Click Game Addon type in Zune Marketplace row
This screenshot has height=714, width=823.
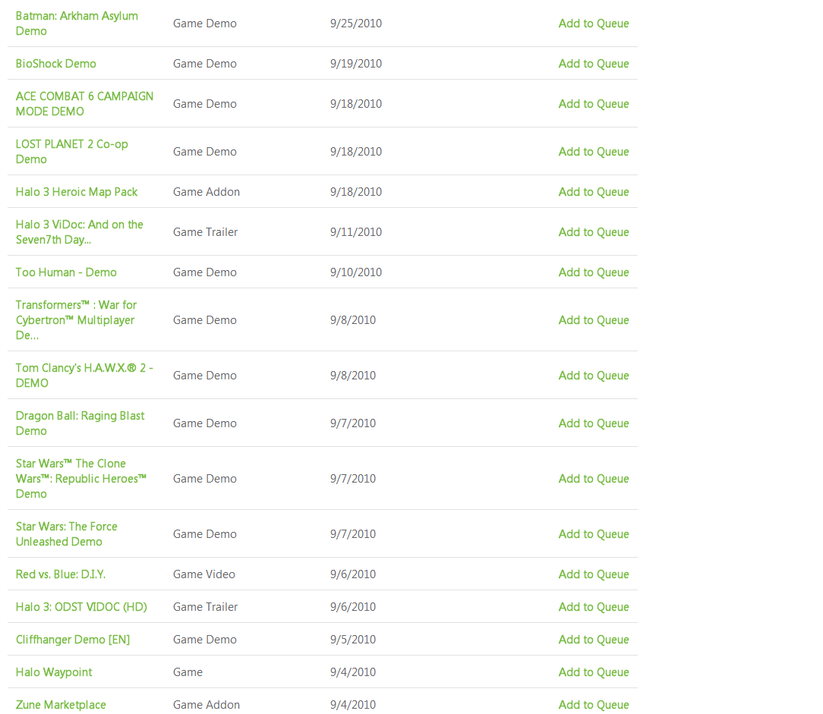click(207, 705)
